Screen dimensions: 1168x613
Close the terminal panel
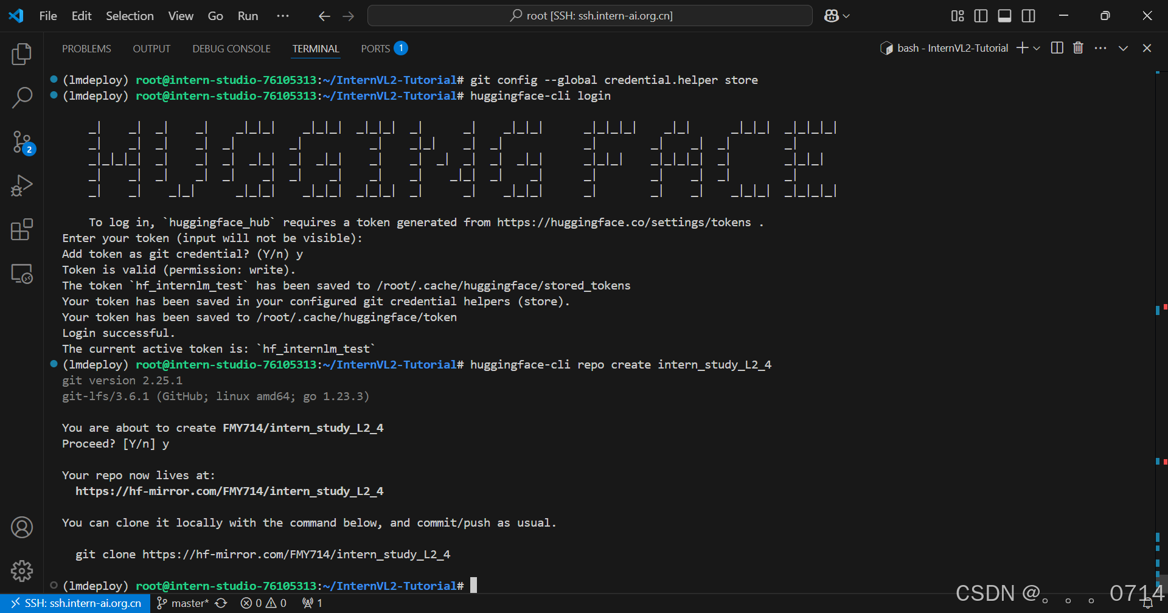point(1147,48)
